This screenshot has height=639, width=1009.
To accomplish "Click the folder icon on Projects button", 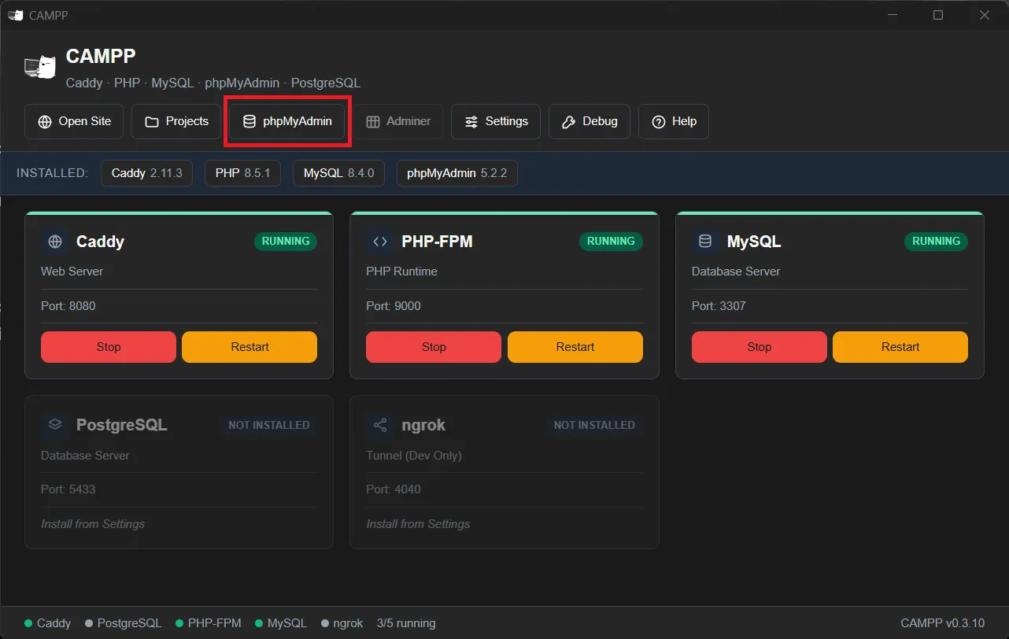I will (151, 122).
